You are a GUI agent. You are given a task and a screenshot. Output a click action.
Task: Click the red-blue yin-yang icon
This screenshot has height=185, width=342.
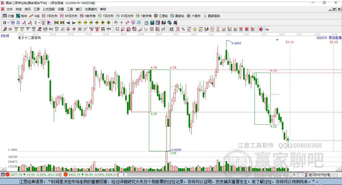pos(261,29)
